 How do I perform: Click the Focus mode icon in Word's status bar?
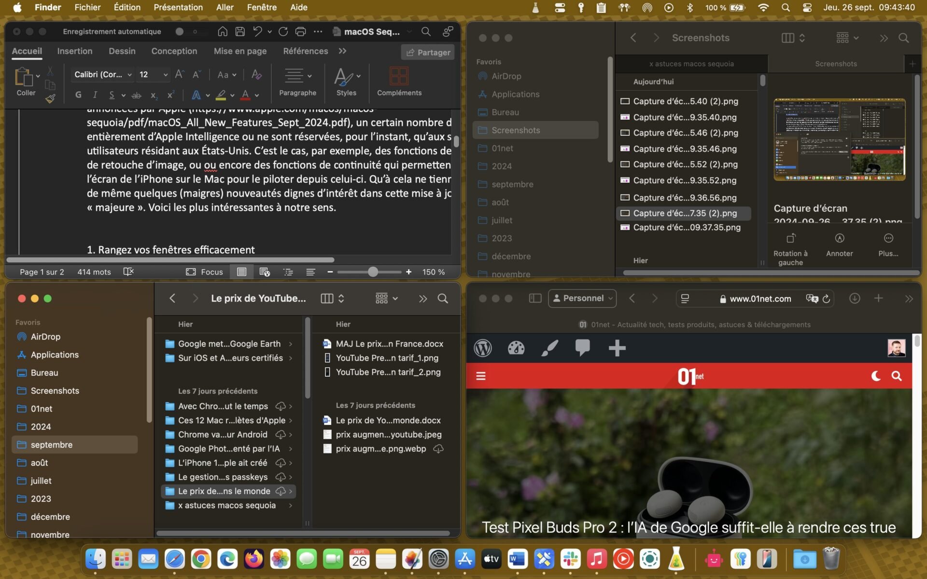point(191,272)
